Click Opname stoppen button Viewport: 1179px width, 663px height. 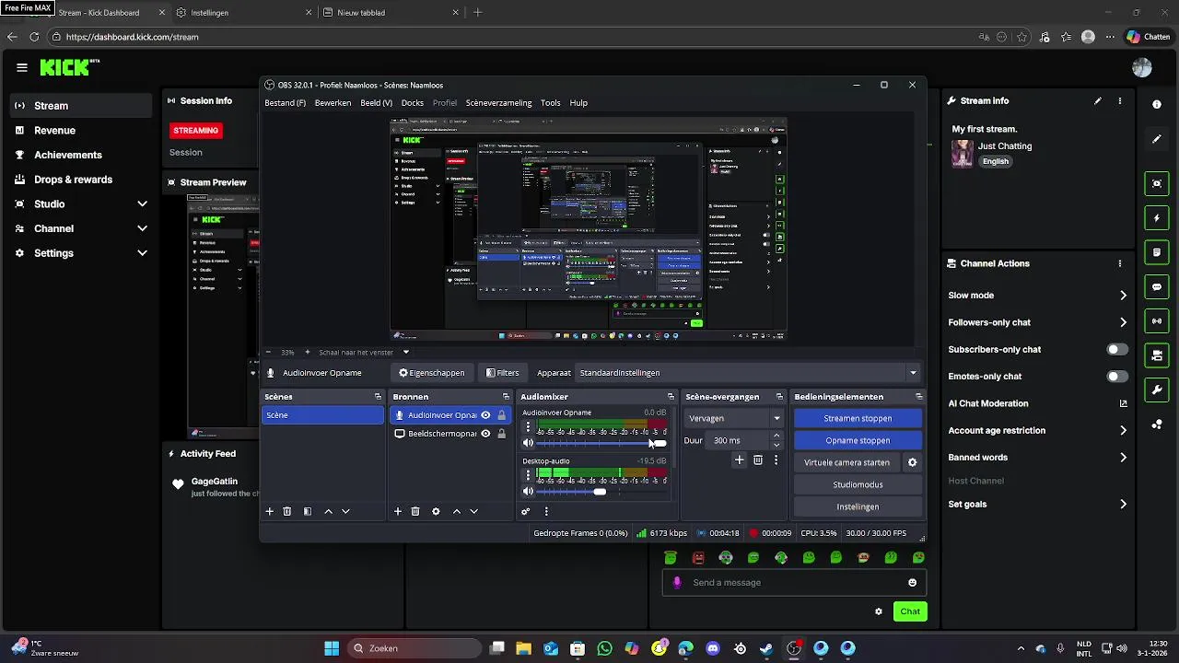(858, 440)
